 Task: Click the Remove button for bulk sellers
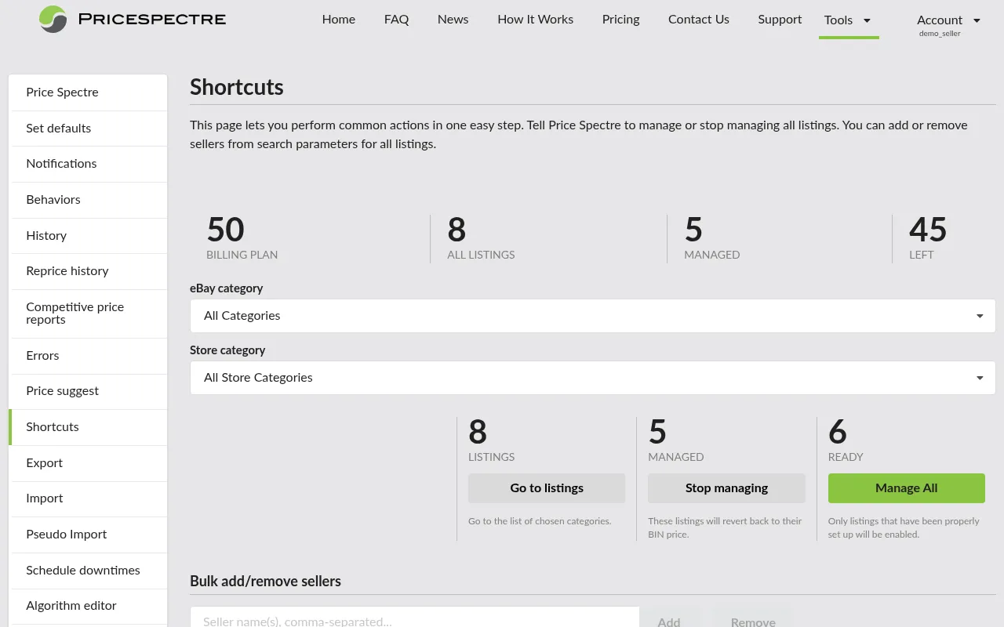(752, 621)
